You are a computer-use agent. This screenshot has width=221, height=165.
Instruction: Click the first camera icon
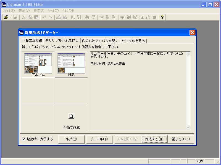tap(122, 17)
